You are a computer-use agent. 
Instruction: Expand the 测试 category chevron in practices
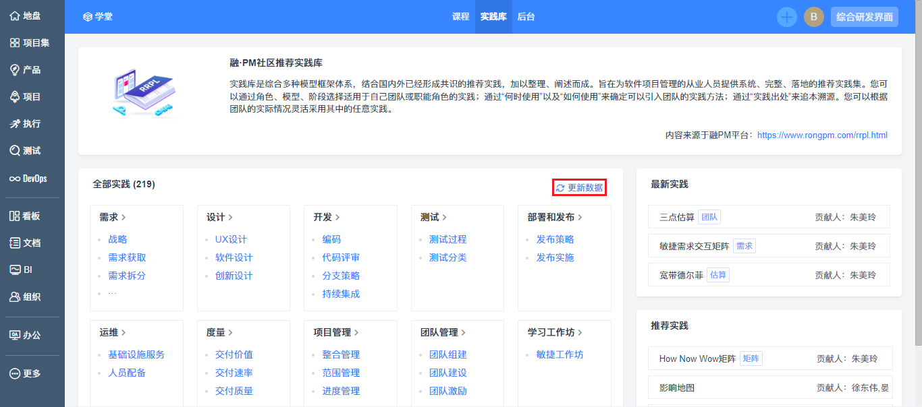tap(445, 218)
